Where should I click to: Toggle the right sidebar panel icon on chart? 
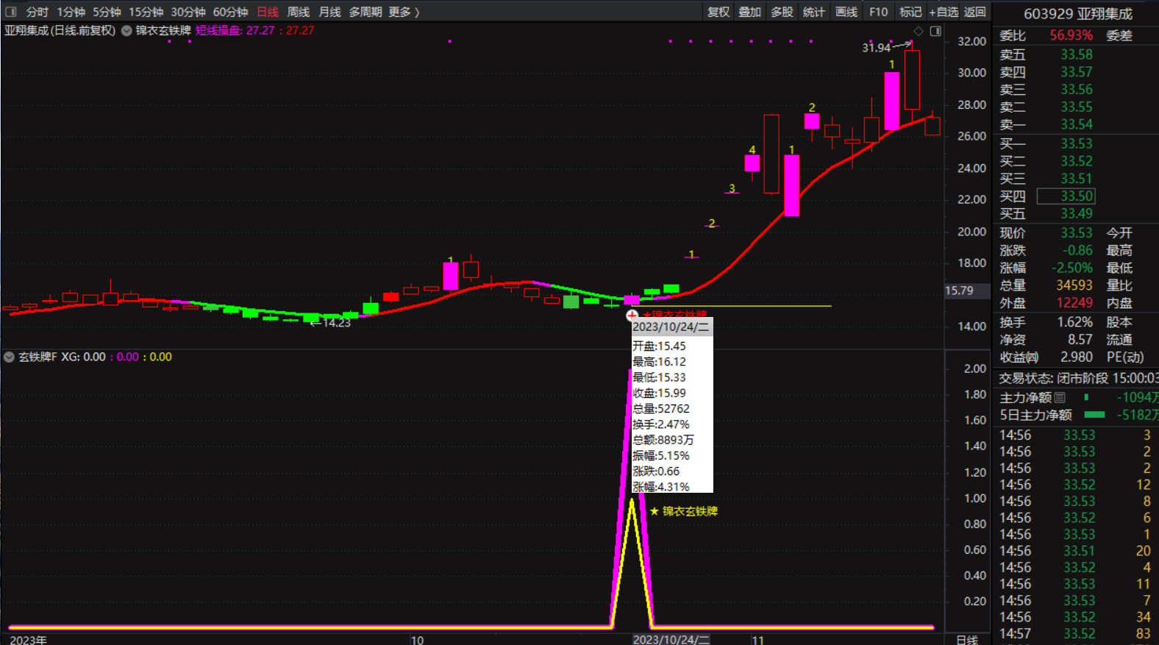935,31
